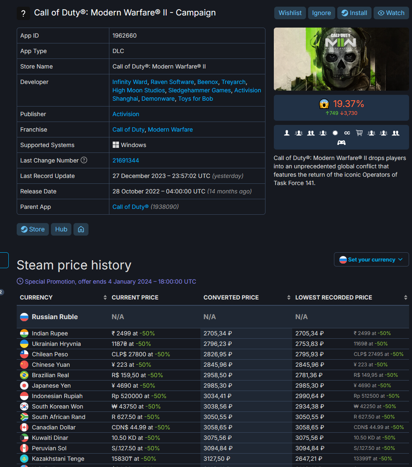Open the Raven Software developer link
The width and height of the screenshot is (412, 467).
[x=172, y=82]
